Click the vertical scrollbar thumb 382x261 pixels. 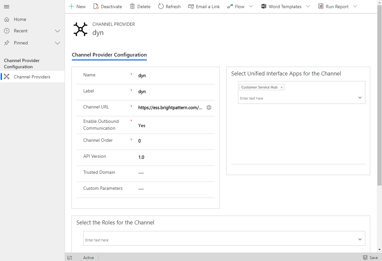pyautogui.click(x=379, y=95)
